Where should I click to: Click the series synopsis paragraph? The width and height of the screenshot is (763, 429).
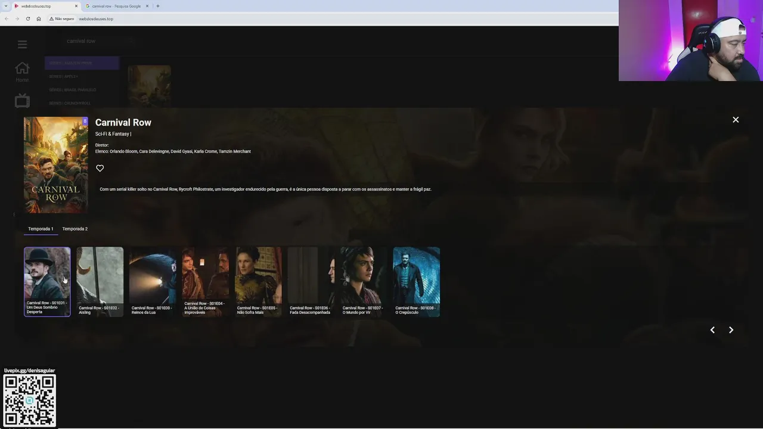point(265,189)
